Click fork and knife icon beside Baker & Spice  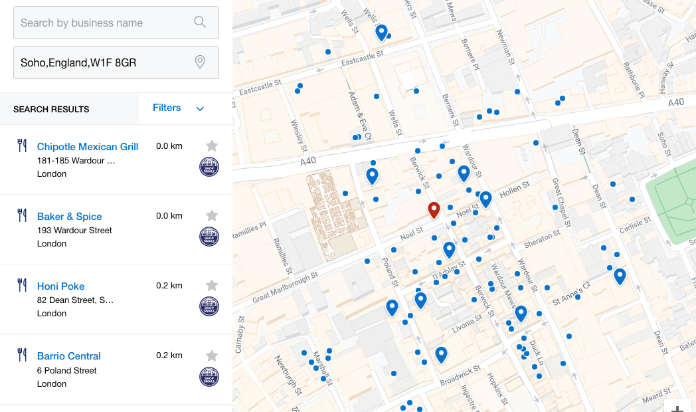coord(22,215)
